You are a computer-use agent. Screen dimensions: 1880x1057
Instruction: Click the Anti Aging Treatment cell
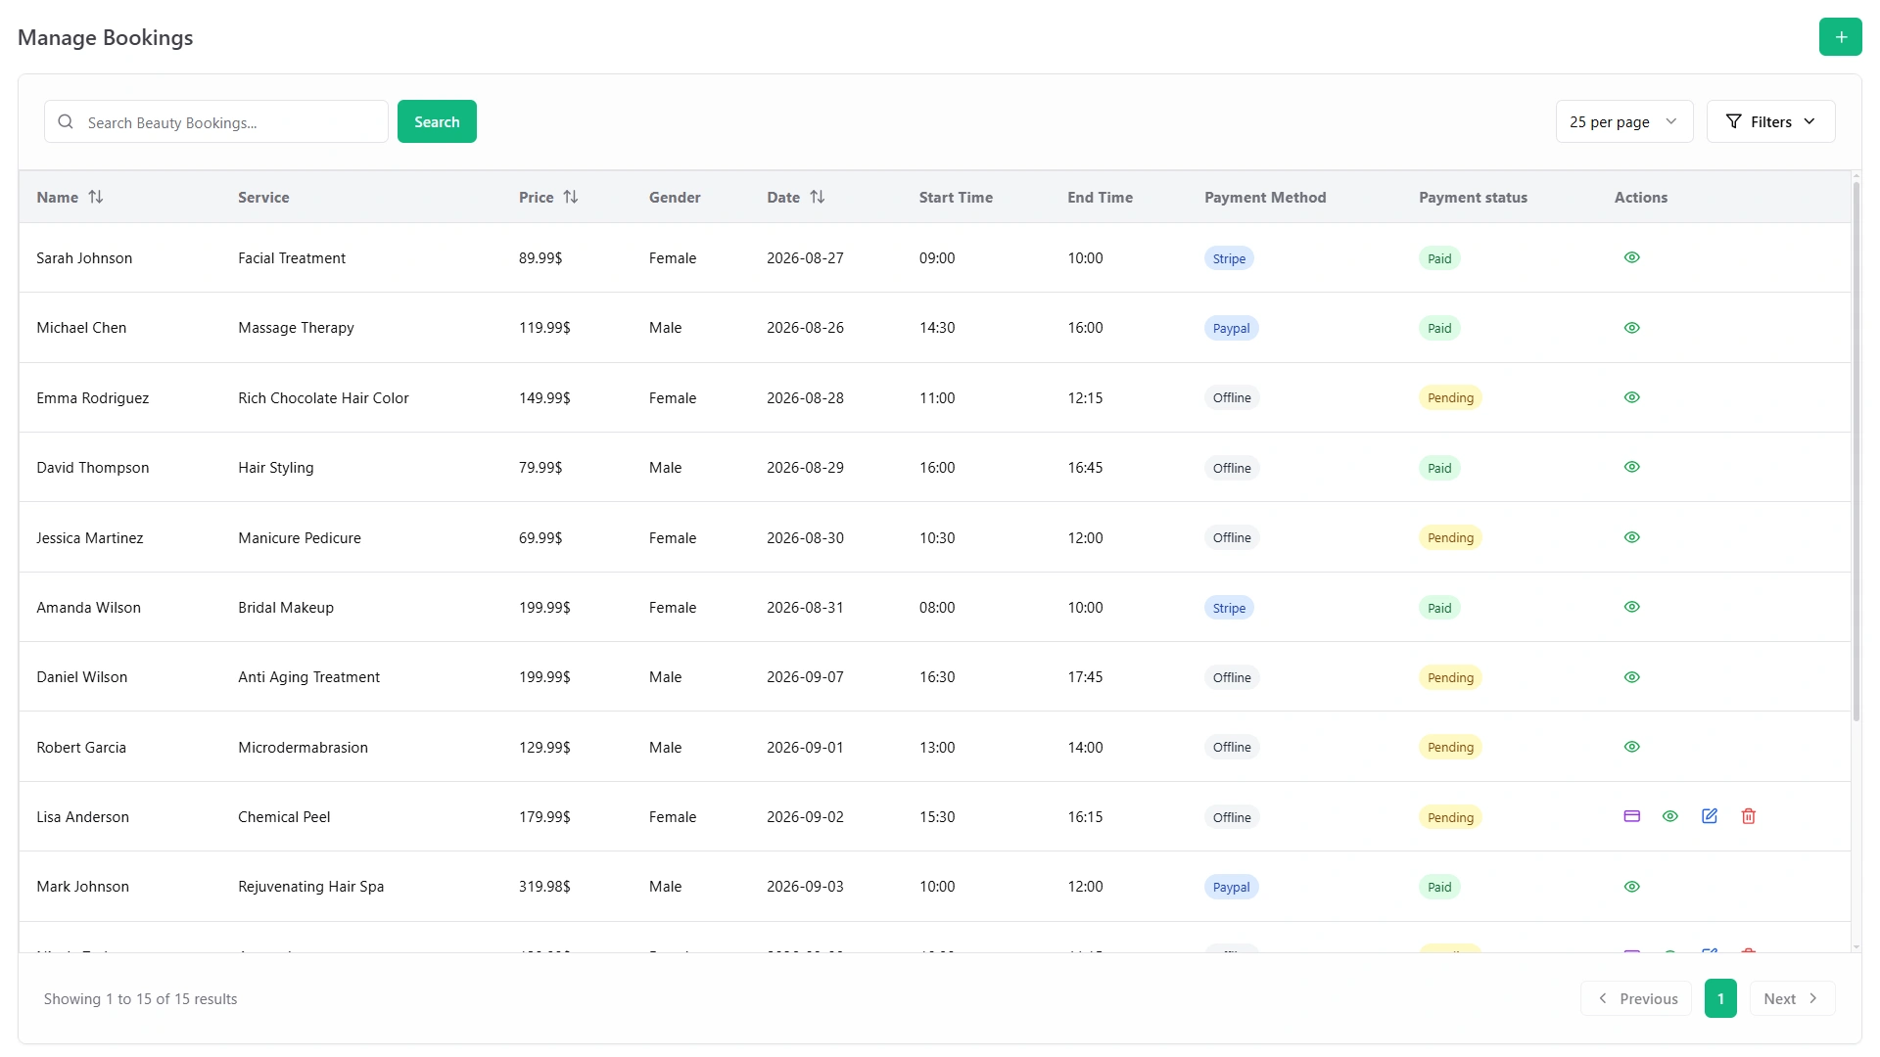pos(308,677)
